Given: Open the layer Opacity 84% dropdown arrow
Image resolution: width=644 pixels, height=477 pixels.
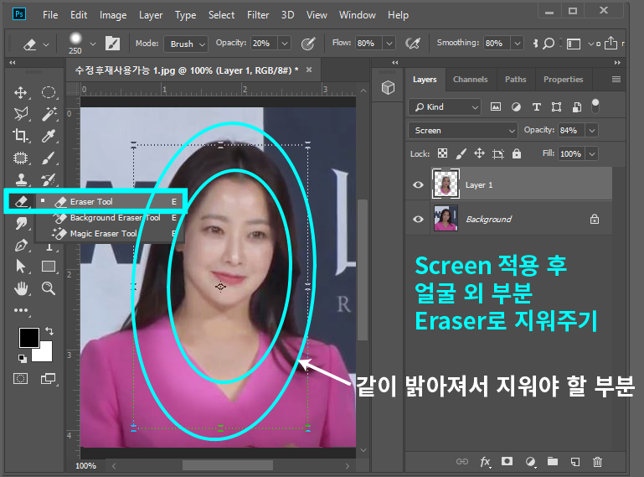Looking at the screenshot, I should click(592, 130).
